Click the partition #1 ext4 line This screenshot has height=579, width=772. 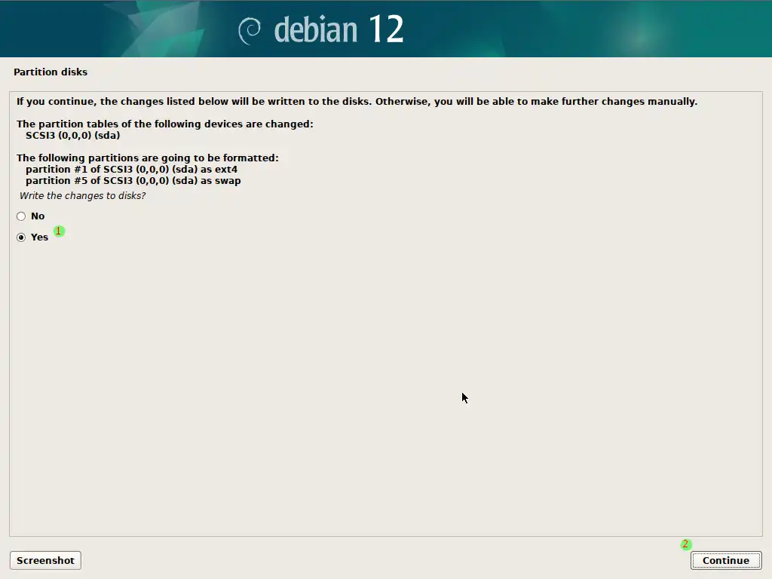(x=131, y=170)
